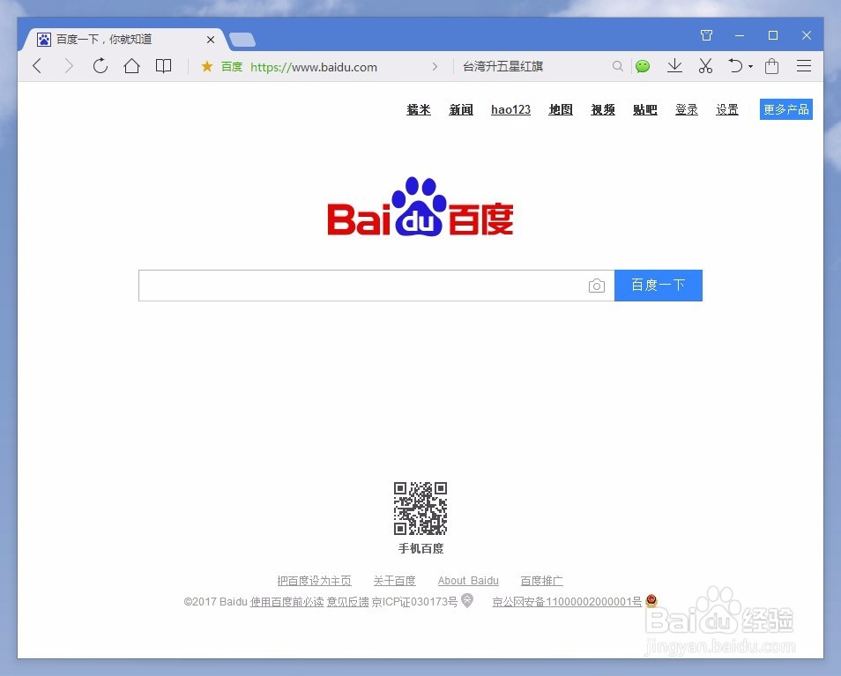Screen dimensions: 841x676
Task: Click the police badge icon in footer
Action: (651, 600)
